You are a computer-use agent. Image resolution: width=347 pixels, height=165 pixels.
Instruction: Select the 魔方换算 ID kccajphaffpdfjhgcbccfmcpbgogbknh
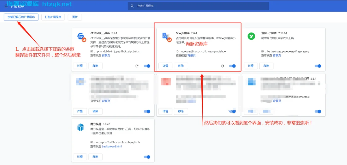[115, 142]
